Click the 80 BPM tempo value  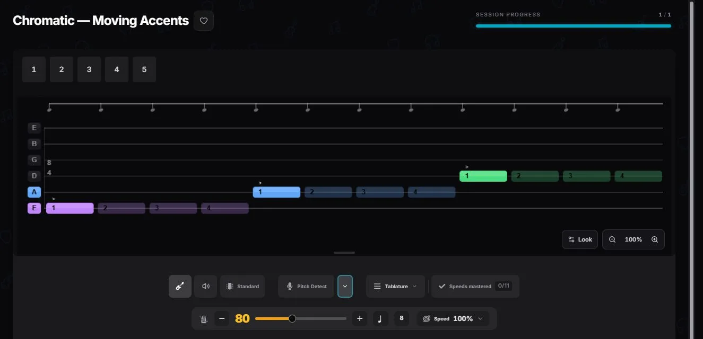click(x=242, y=318)
